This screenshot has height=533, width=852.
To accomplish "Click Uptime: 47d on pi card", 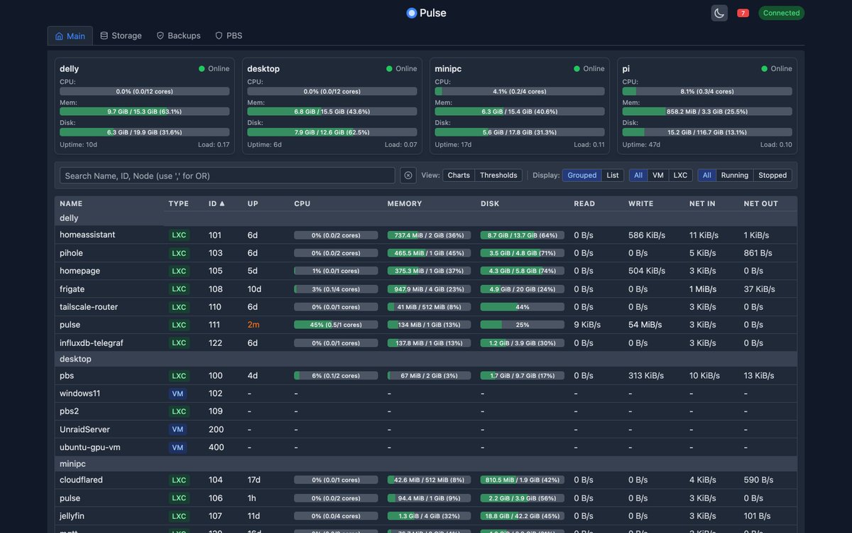I will pyautogui.click(x=641, y=144).
